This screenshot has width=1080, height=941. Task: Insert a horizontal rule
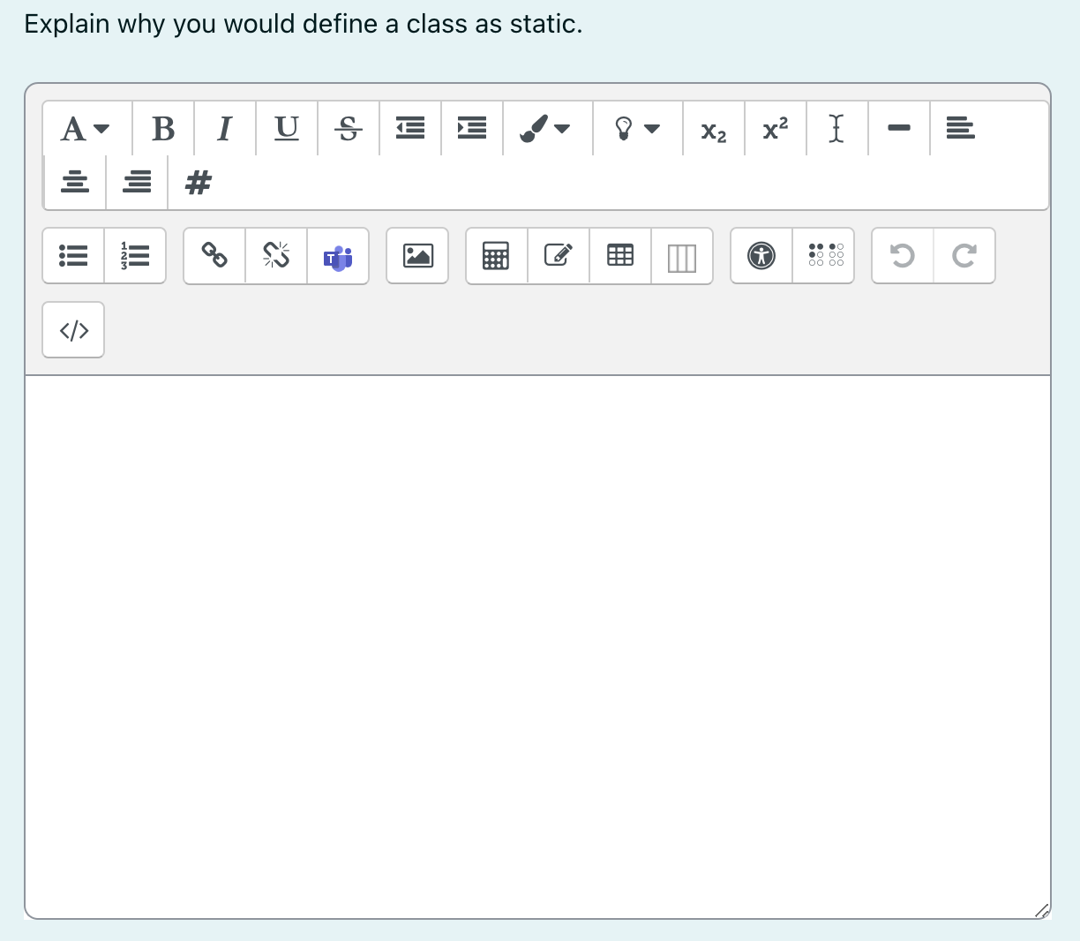coord(899,129)
